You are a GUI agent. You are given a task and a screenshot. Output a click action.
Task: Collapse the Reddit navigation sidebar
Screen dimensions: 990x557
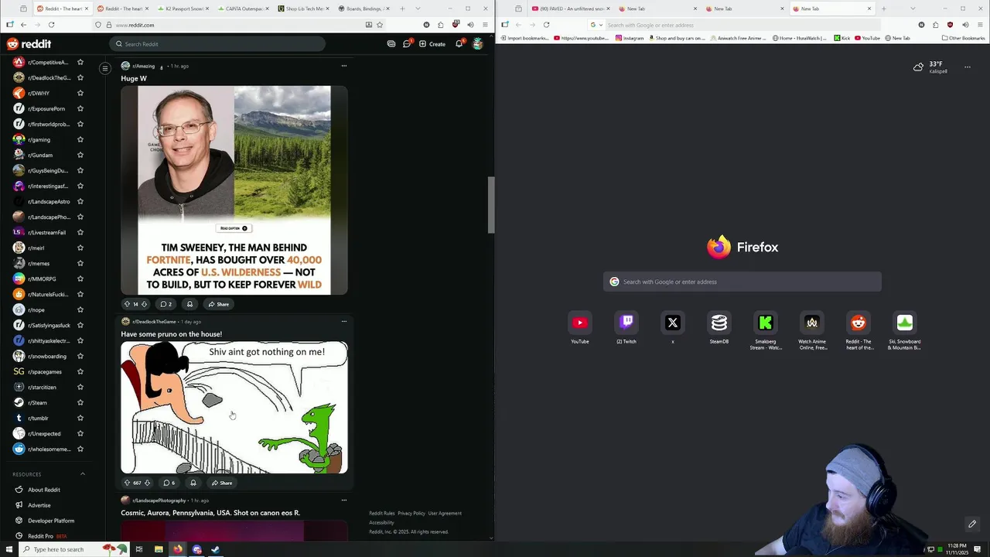click(x=105, y=68)
